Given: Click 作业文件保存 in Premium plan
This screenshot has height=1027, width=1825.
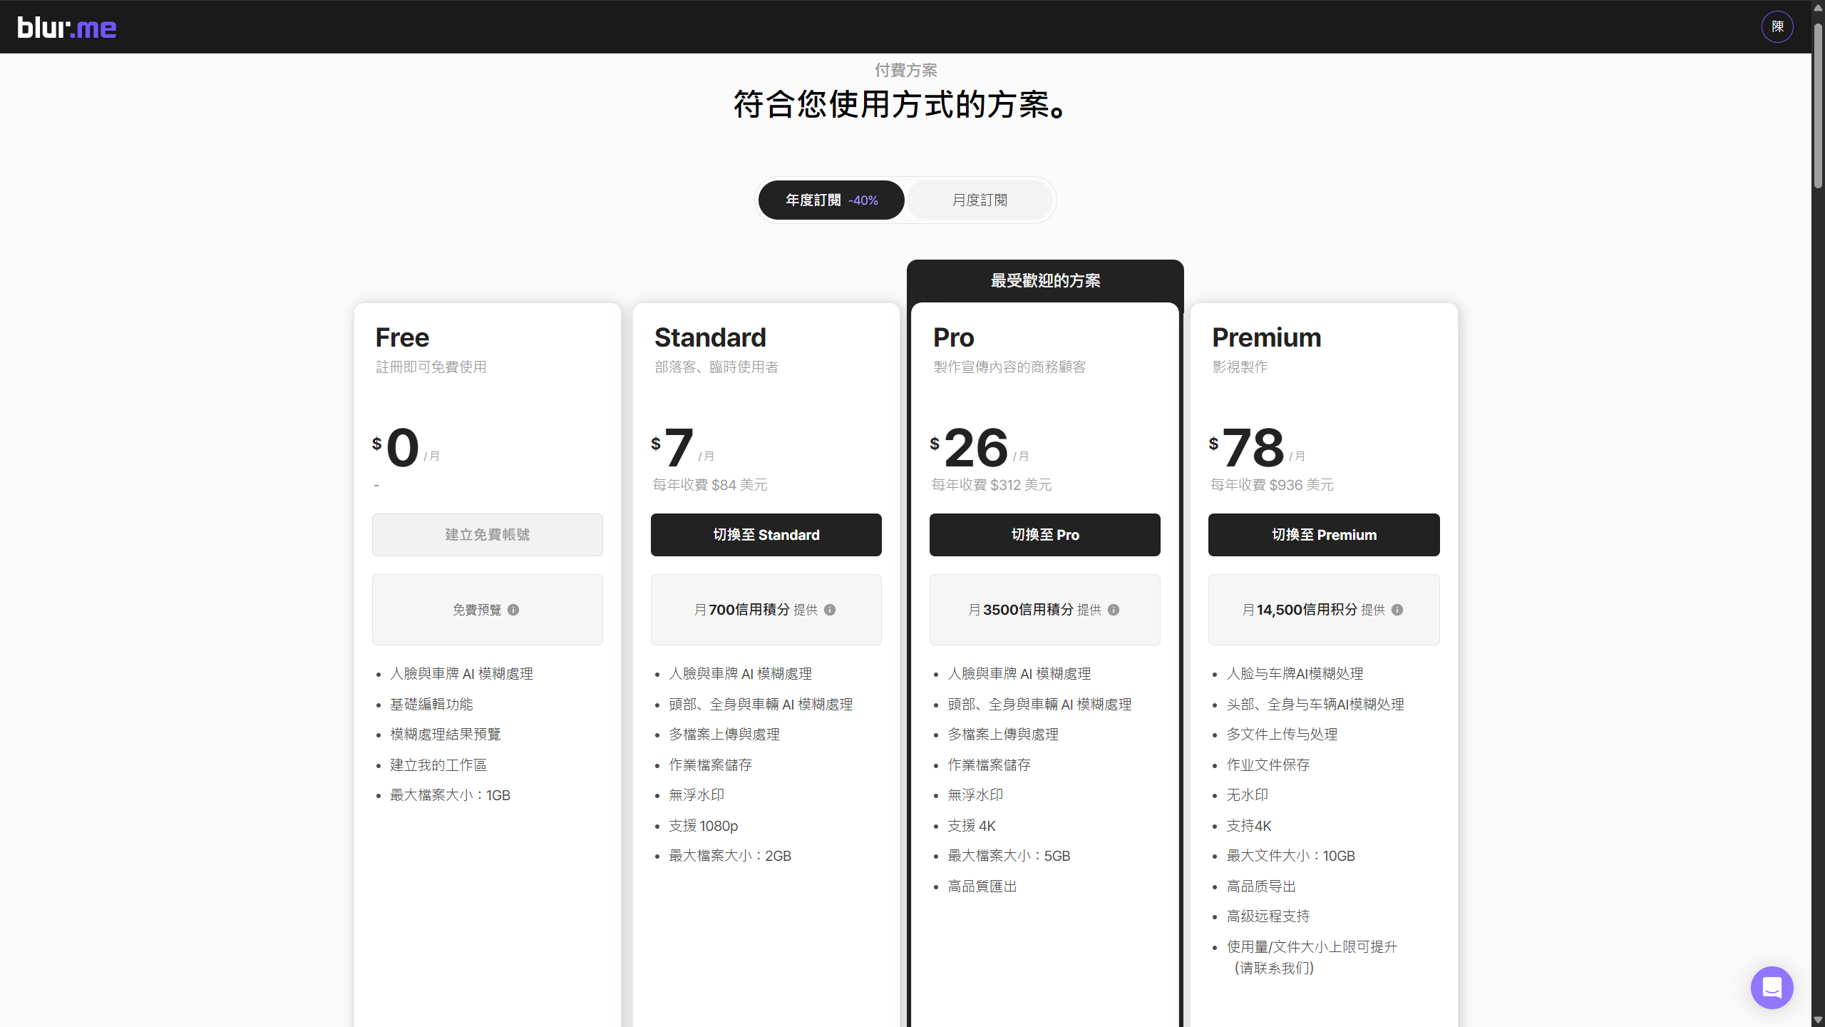Looking at the screenshot, I should click(1268, 765).
